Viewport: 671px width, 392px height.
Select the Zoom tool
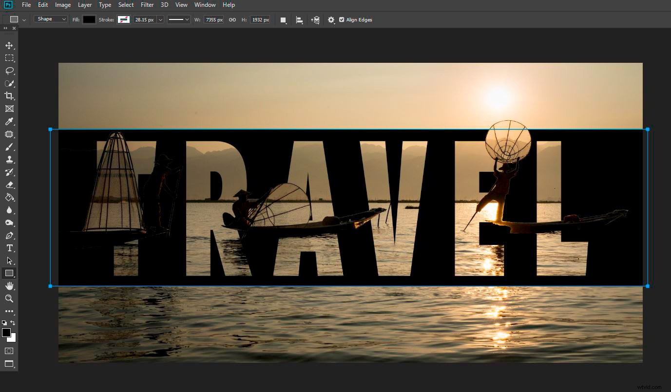click(x=9, y=299)
